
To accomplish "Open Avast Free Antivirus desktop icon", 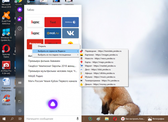I will click(x=6, y=18).
